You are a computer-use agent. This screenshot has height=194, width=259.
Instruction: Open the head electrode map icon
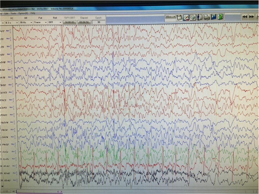193,17
